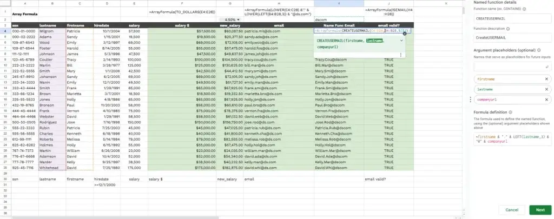The image size is (554, 219).
Task: Remove the companyurl argument placeholder
Action: click(546, 99)
